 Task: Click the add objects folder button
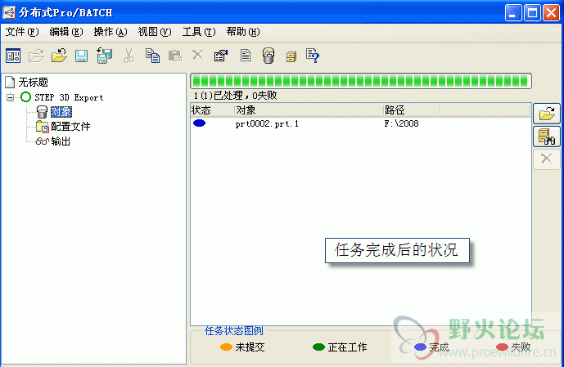tap(546, 114)
